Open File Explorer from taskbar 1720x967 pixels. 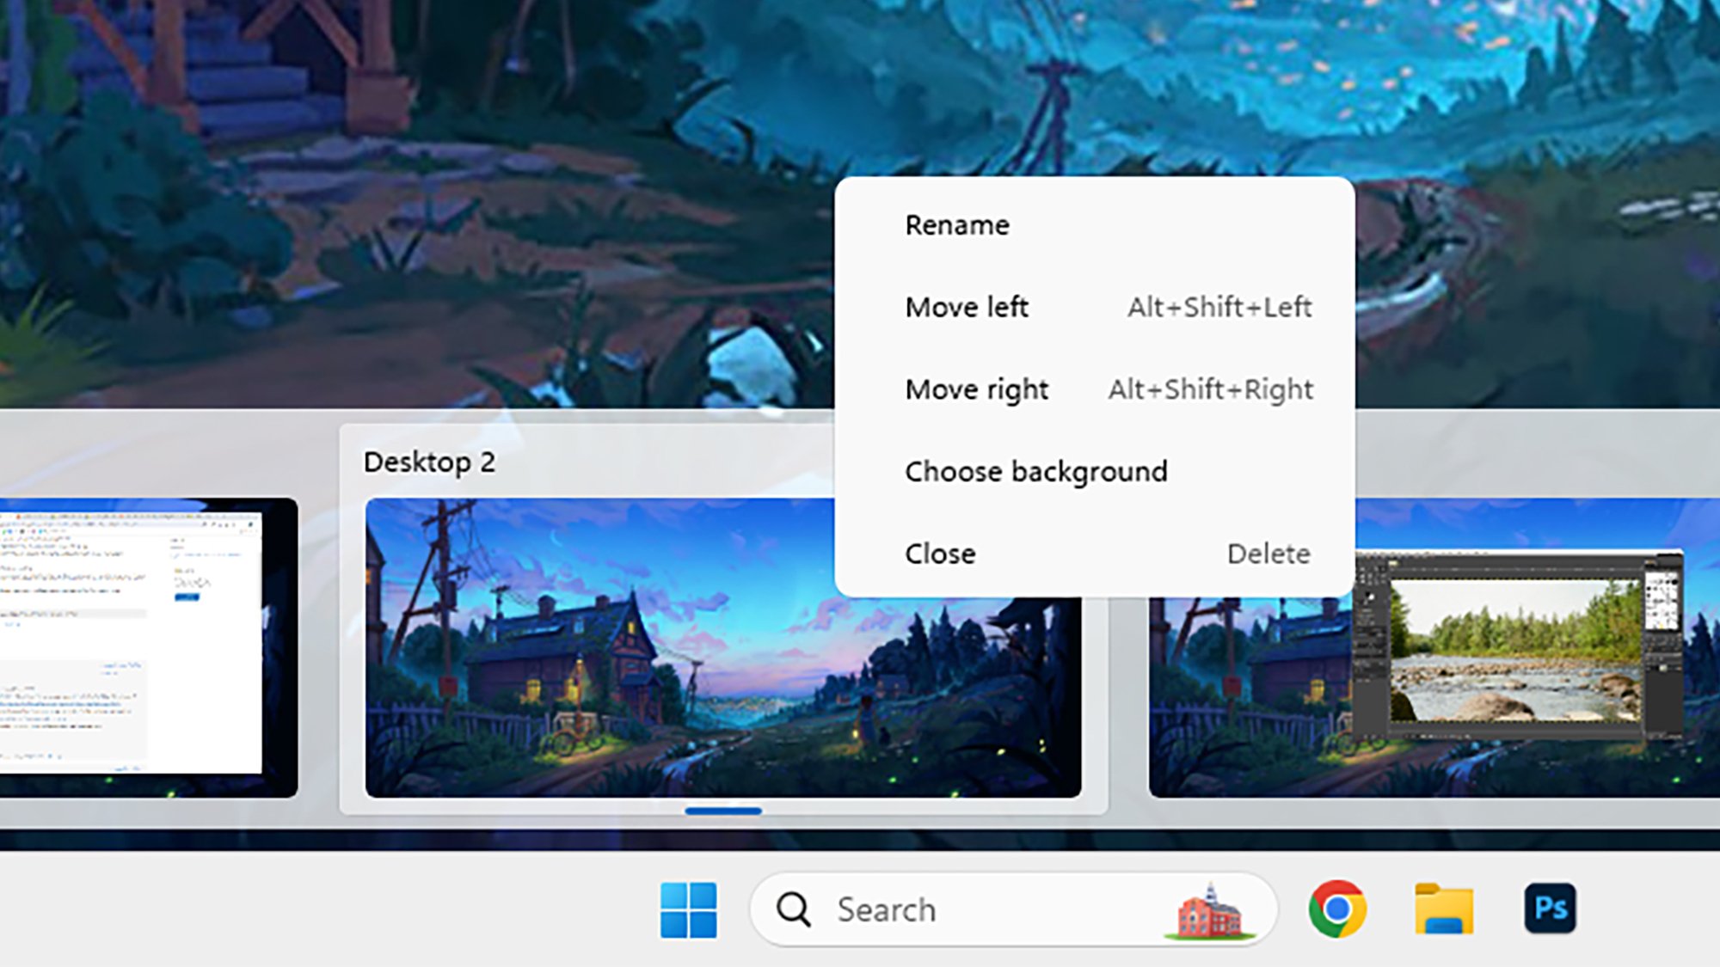[x=1444, y=907]
